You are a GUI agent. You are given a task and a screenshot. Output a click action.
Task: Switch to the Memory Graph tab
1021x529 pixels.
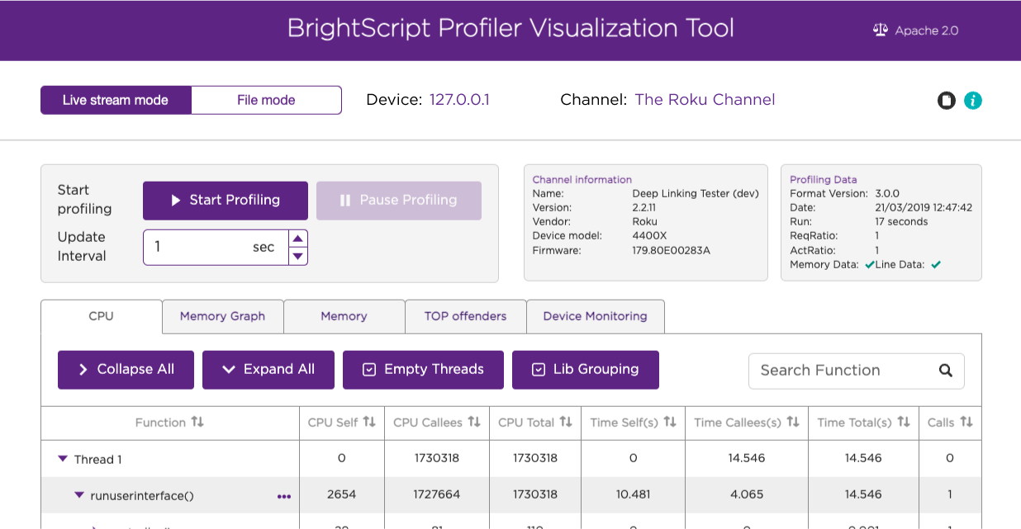222,316
